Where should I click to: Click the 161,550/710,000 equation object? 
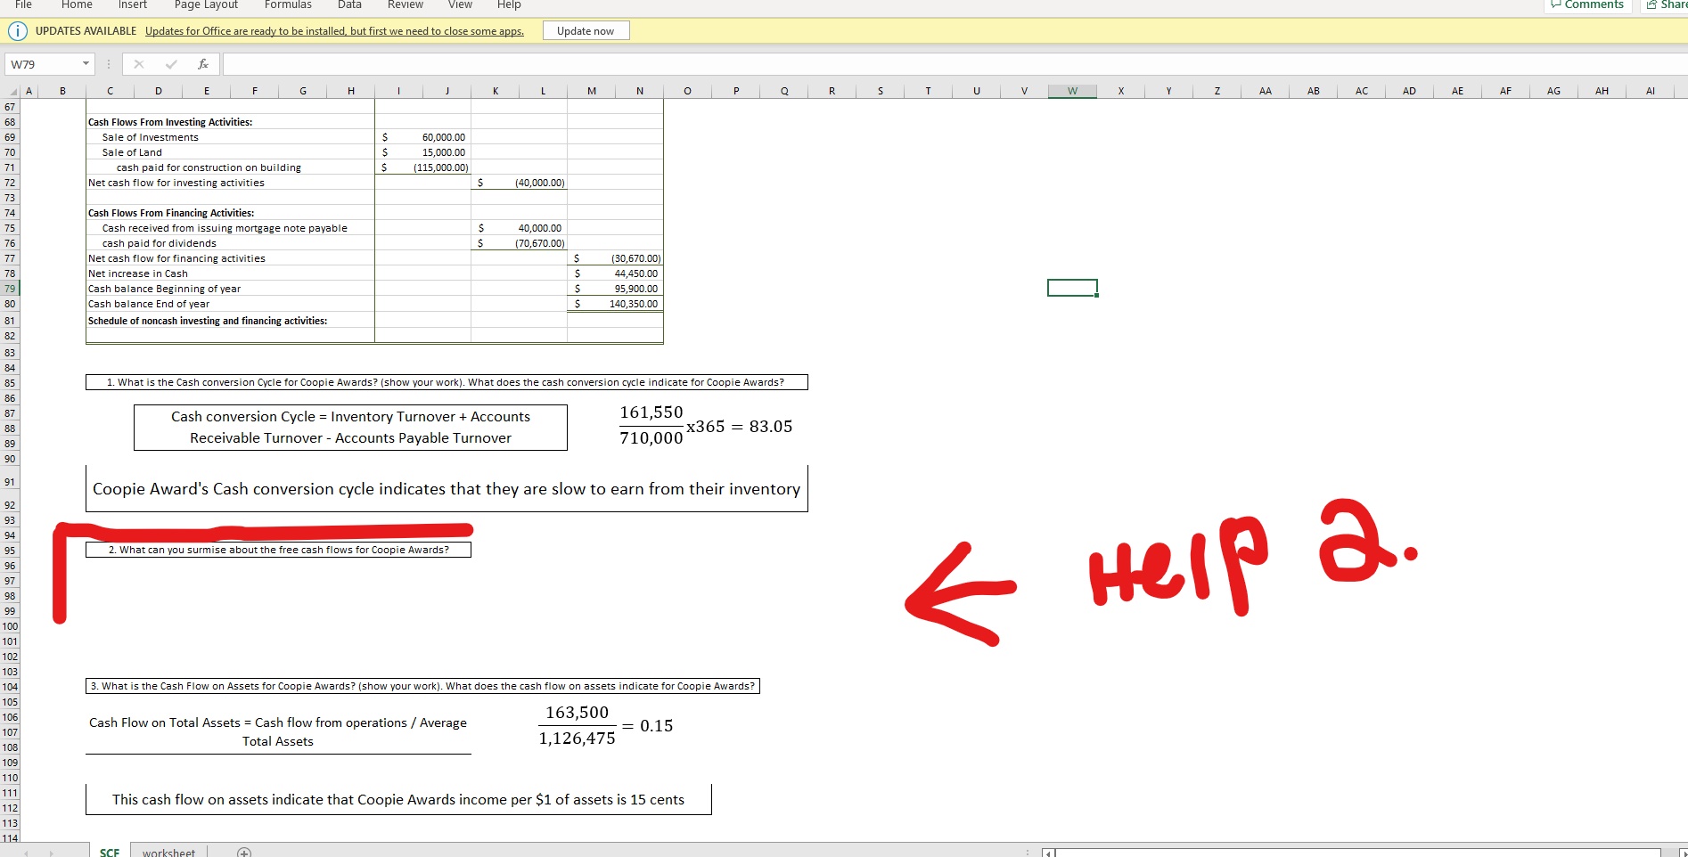coord(705,426)
